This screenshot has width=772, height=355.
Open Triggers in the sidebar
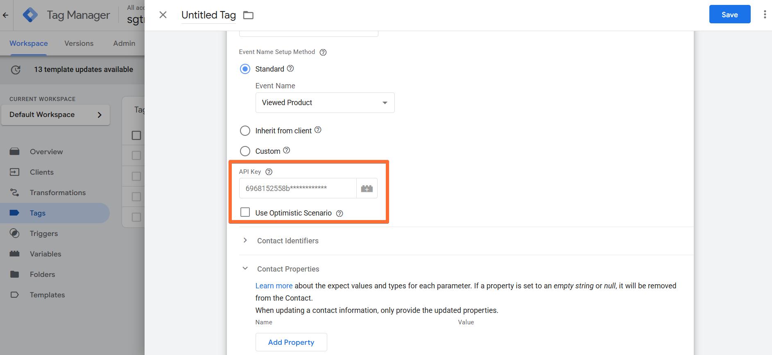coord(44,234)
